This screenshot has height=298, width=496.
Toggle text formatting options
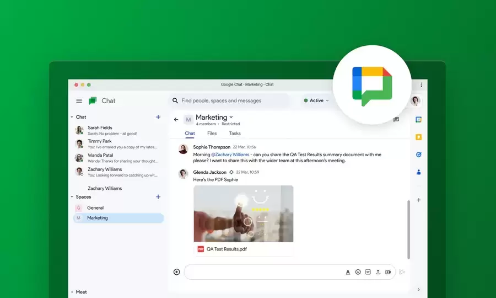[x=348, y=272]
